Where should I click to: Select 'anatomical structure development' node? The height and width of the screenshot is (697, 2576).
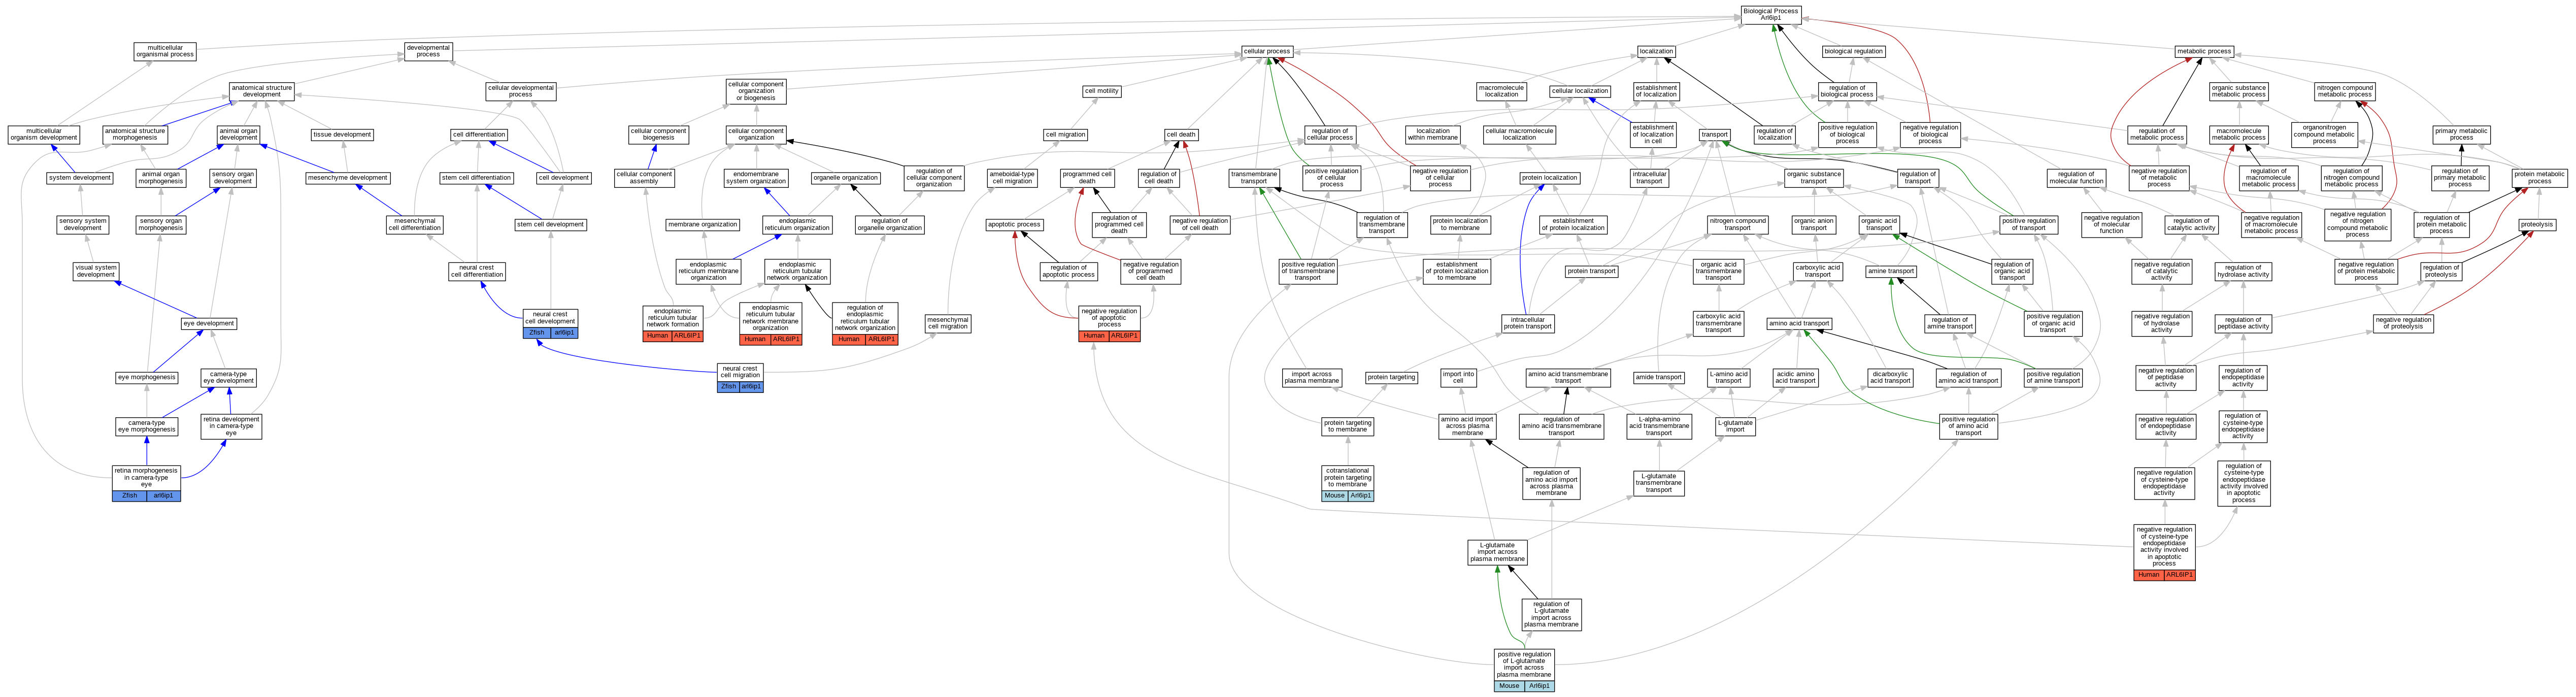tap(262, 91)
